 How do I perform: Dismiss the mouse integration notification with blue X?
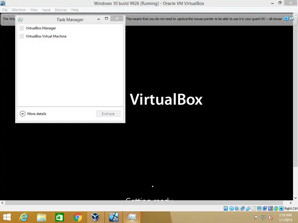coord(286,19)
